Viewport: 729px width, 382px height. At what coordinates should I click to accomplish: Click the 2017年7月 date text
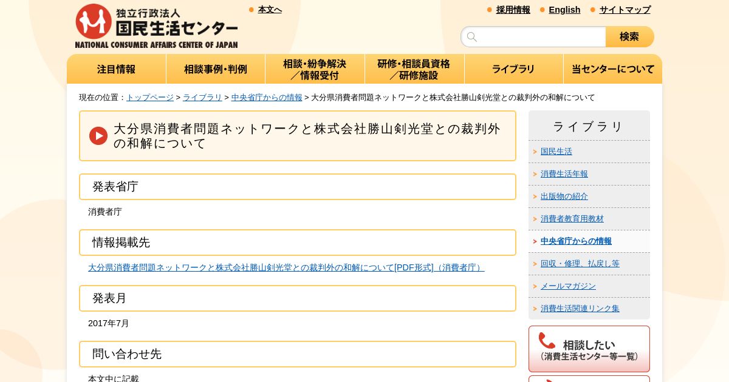(109, 324)
